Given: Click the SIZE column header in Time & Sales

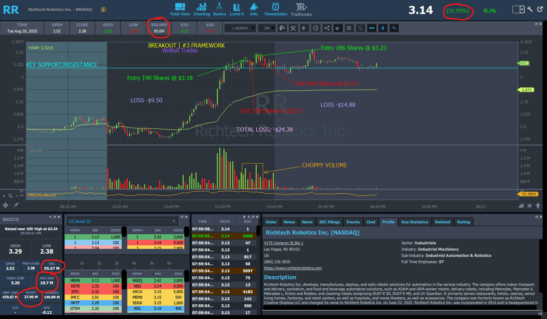Looking at the screenshot, I should (248, 222).
